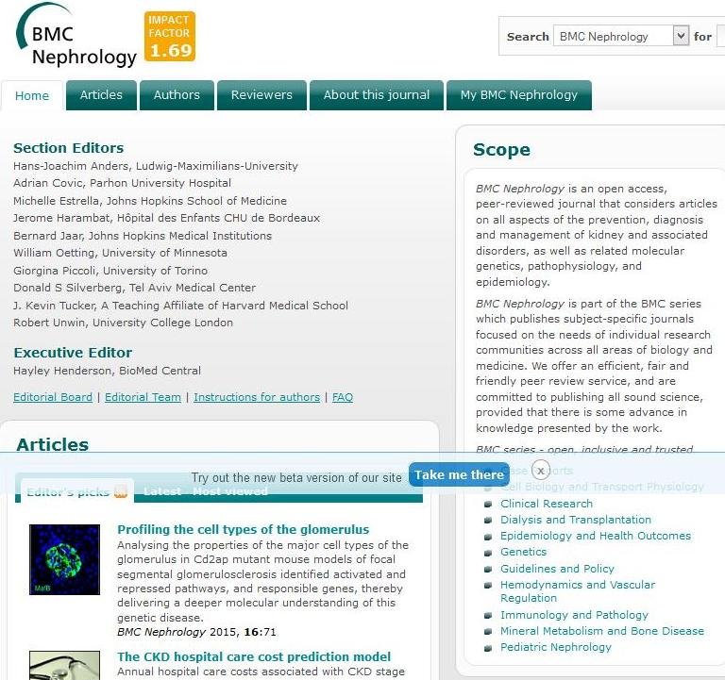The height and width of the screenshot is (680, 725).
Task: Open Mineral Metabolism and Bone Disease section
Action: click(x=602, y=631)
